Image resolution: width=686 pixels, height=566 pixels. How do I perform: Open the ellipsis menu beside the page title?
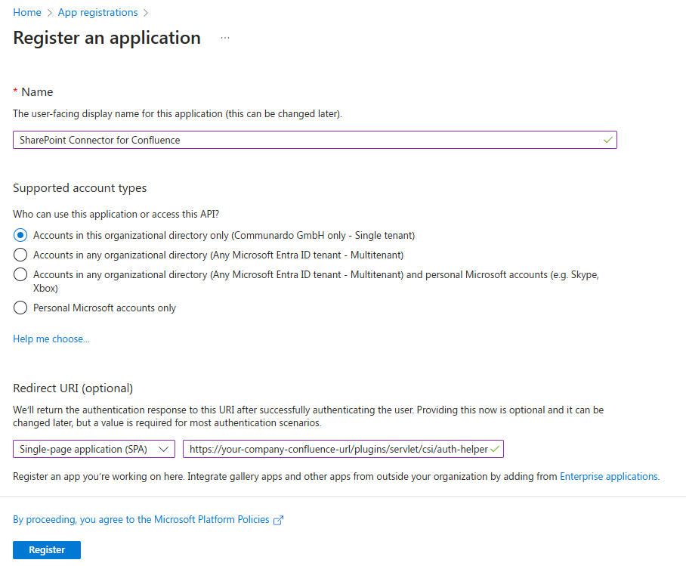tap(225, 38)
